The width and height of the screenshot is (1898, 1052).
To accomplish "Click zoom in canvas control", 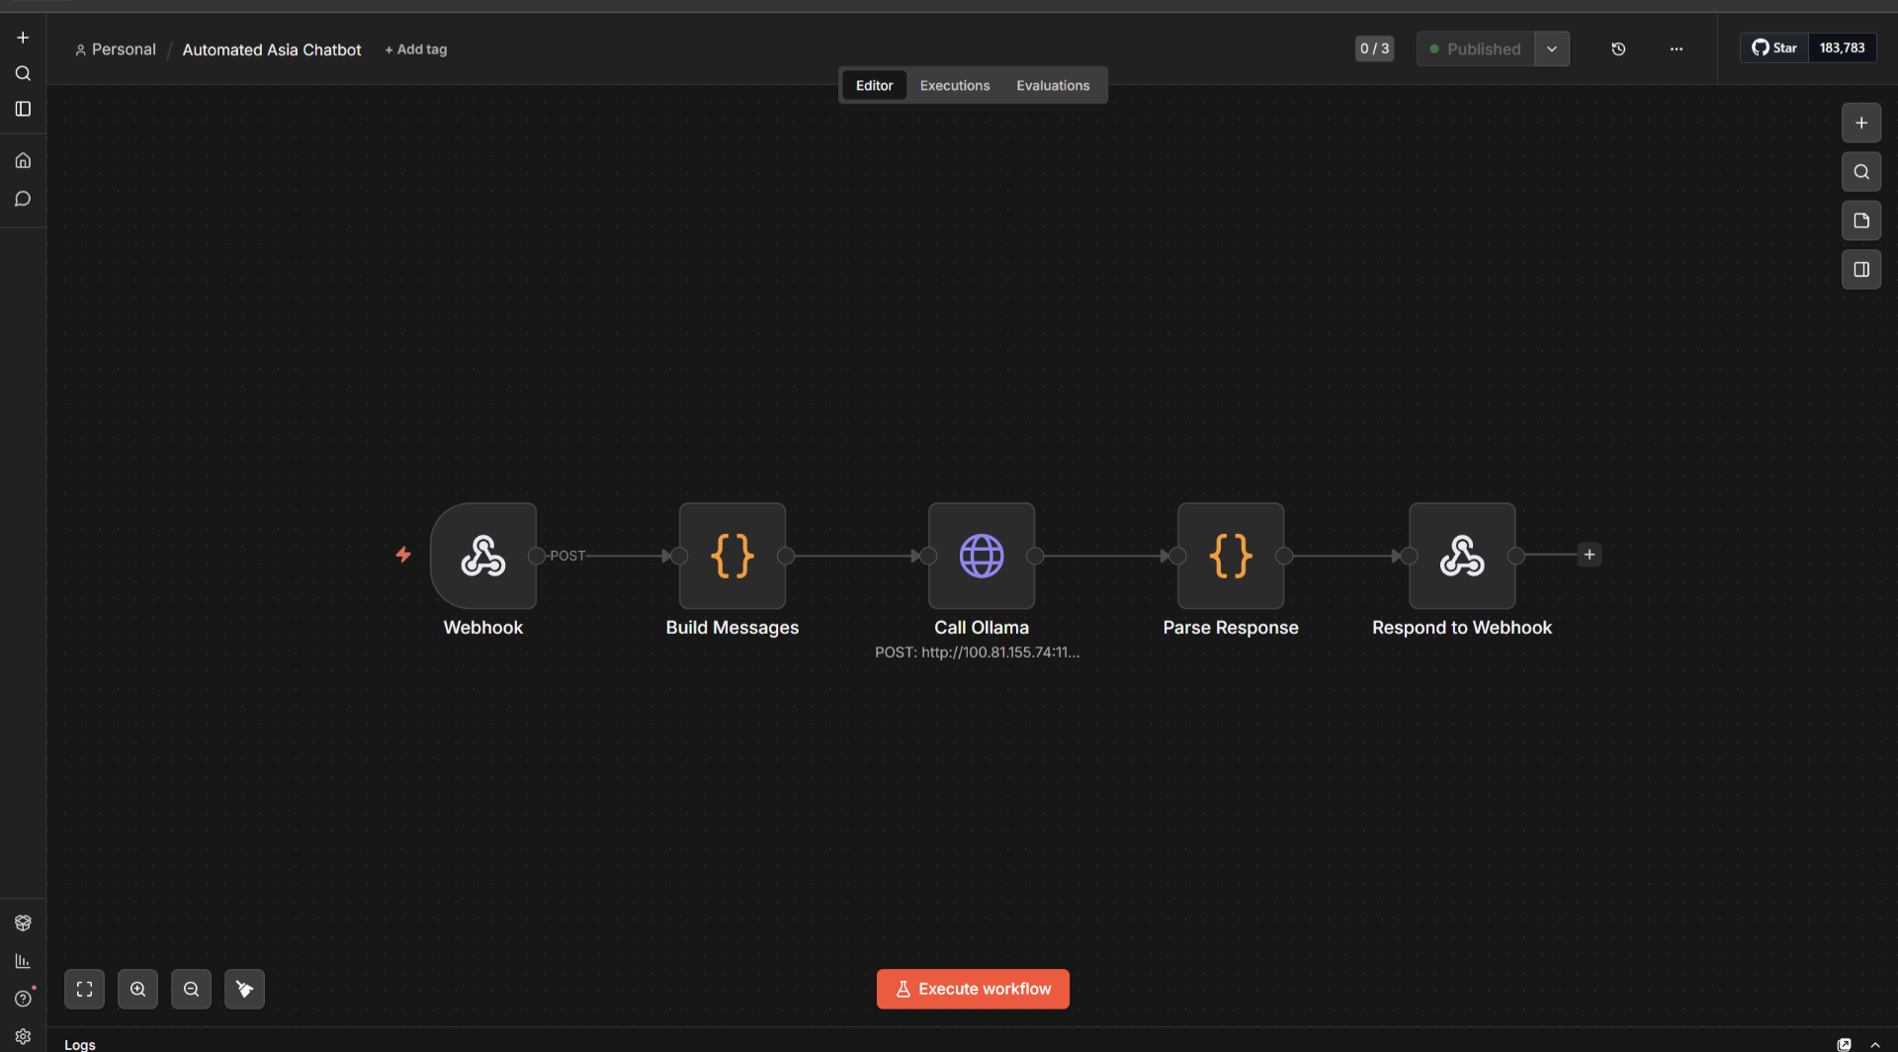I will (x=138, y=989).
